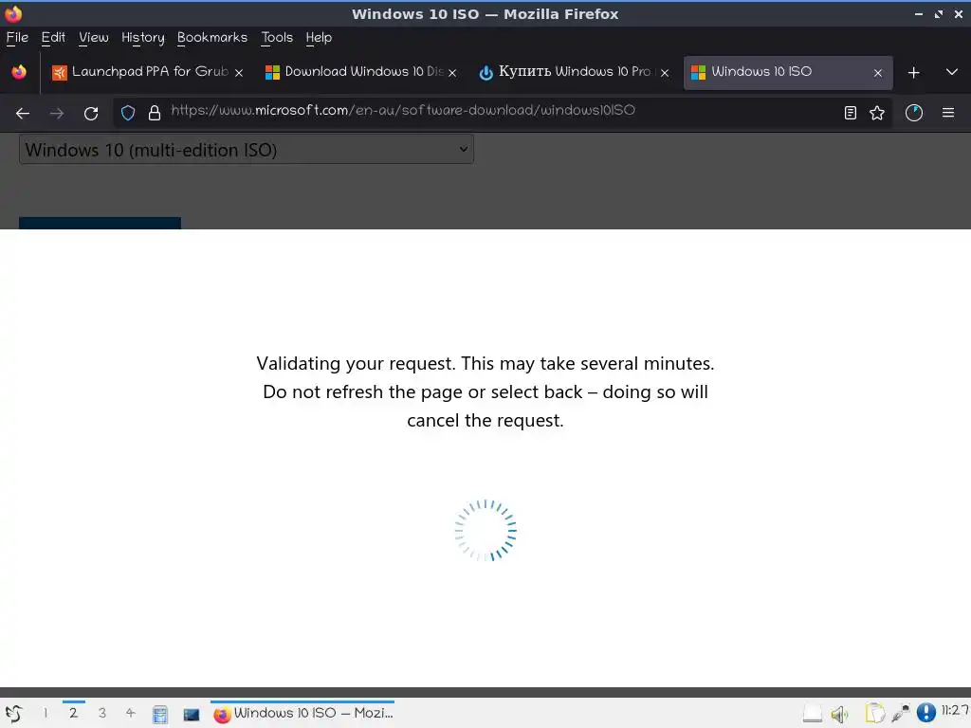The width and height of the screenshot is (971, 728).
Task: Open the Tools menu
Action: (x=277, y=38)
